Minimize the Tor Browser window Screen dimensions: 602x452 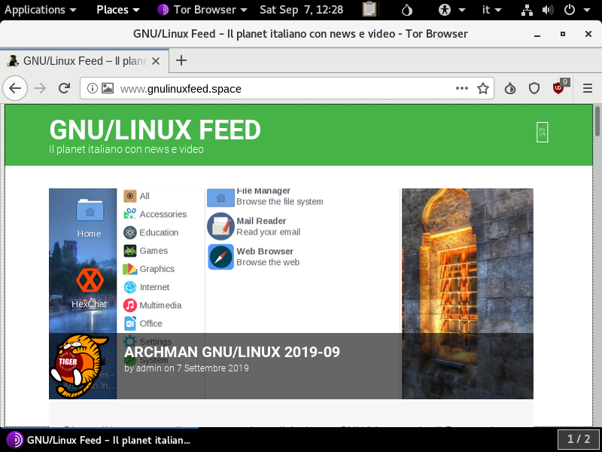[x=537, y=34]
